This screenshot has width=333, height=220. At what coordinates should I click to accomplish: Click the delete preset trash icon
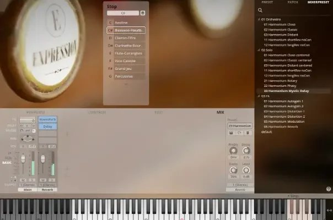(248, 133)
